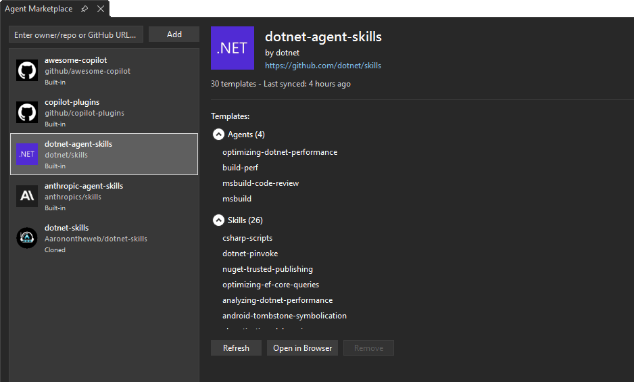The width and height of the screenshot is (634, 382).
Task: Click the '30 templates - Last synced' status text
Action: click(x=281, y=84)
